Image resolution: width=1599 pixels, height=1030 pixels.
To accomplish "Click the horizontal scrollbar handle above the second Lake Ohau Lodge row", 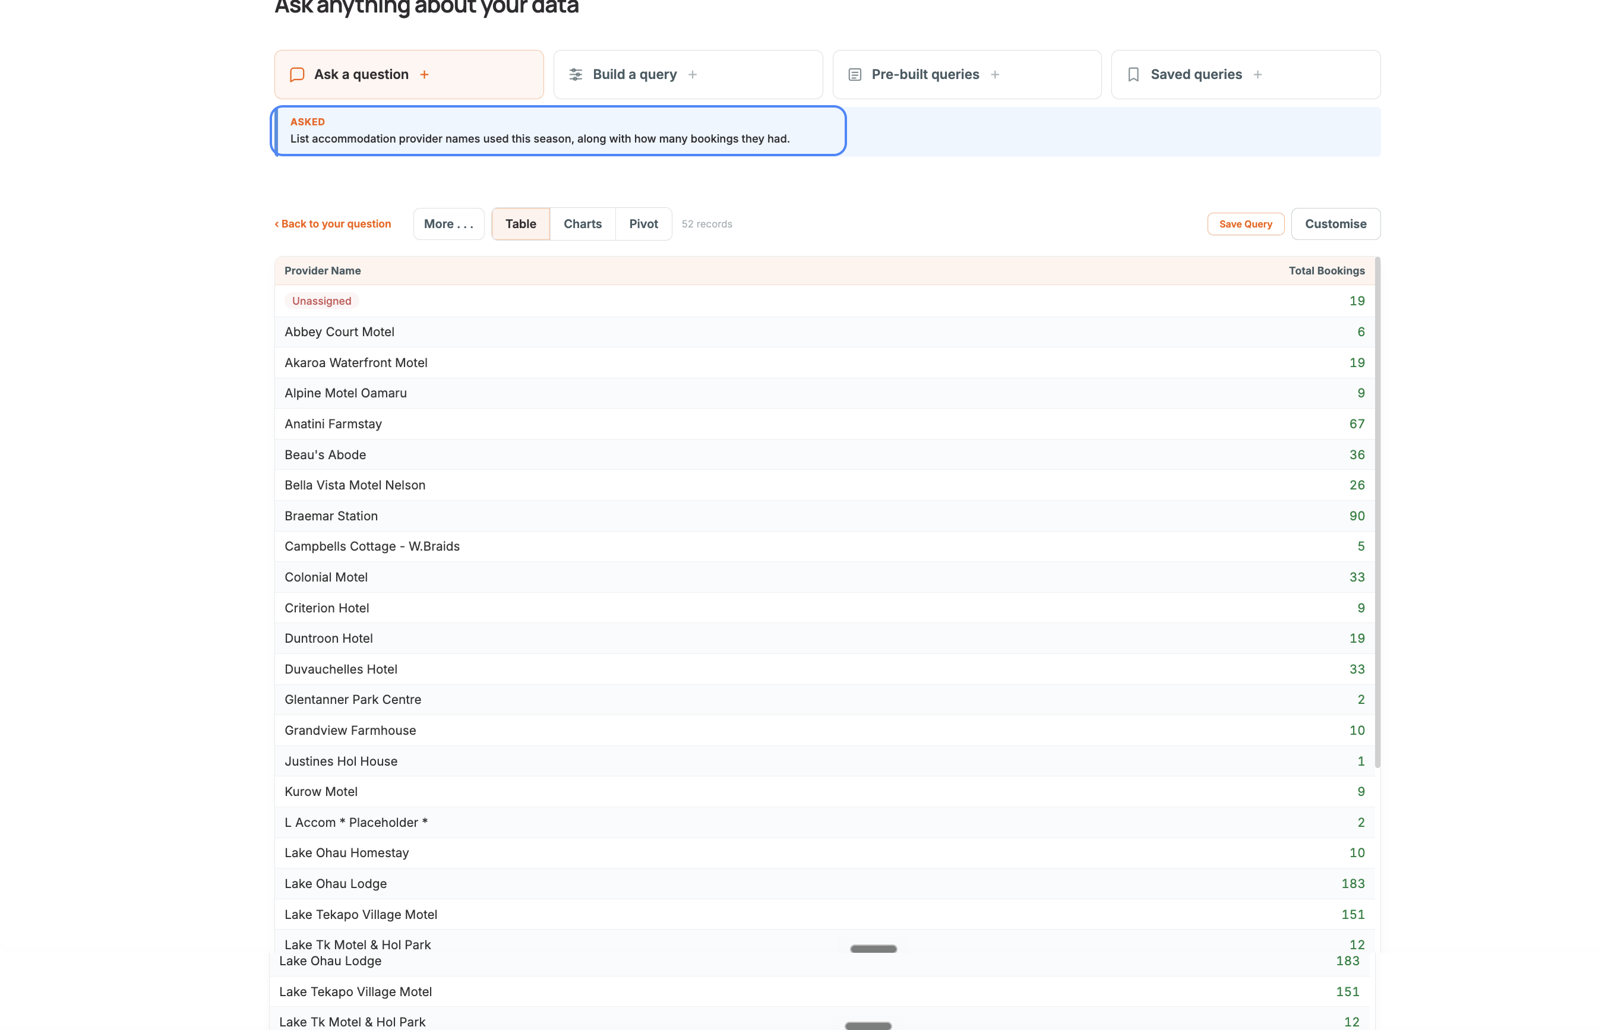I will 873,949.
